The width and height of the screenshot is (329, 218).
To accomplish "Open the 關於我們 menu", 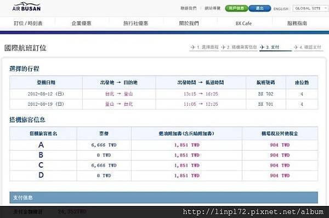I will (189, 23).
